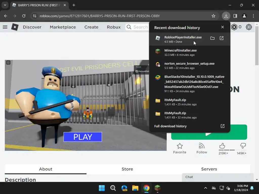Image resolution: width=259 pixels, height=194 pixels.
Task: Select ItIsMyFault.zip from 25 minutes ago
Action: [x=189, y=102]
